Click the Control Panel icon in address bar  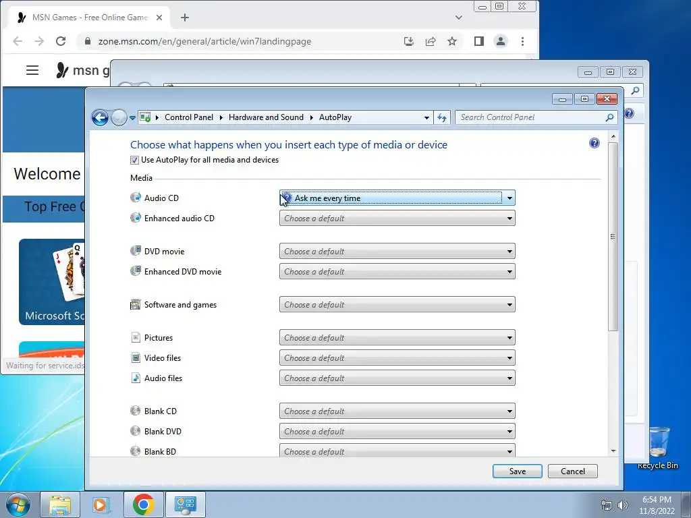(x=144, y=117)
